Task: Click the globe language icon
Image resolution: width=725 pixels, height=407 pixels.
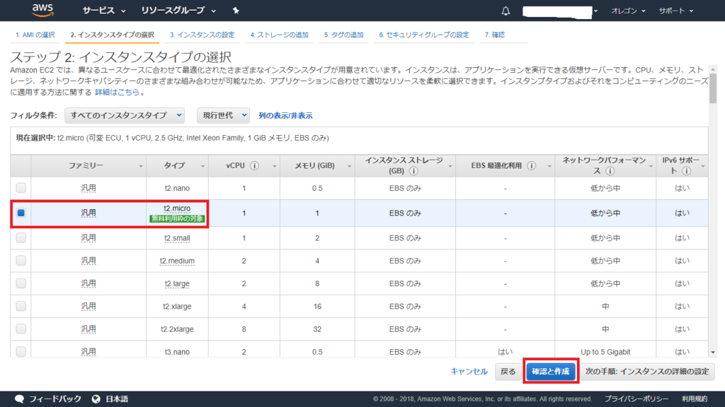Action: pos(96,399)
